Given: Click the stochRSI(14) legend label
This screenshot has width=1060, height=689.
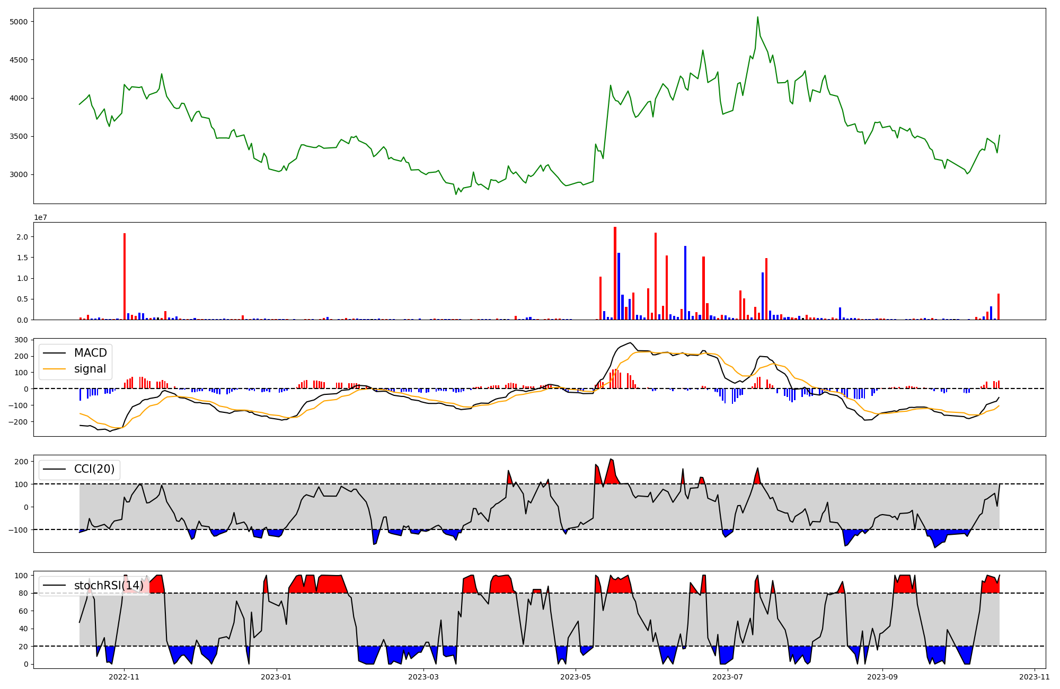Looking at the screenshot, I should (109, 586).
